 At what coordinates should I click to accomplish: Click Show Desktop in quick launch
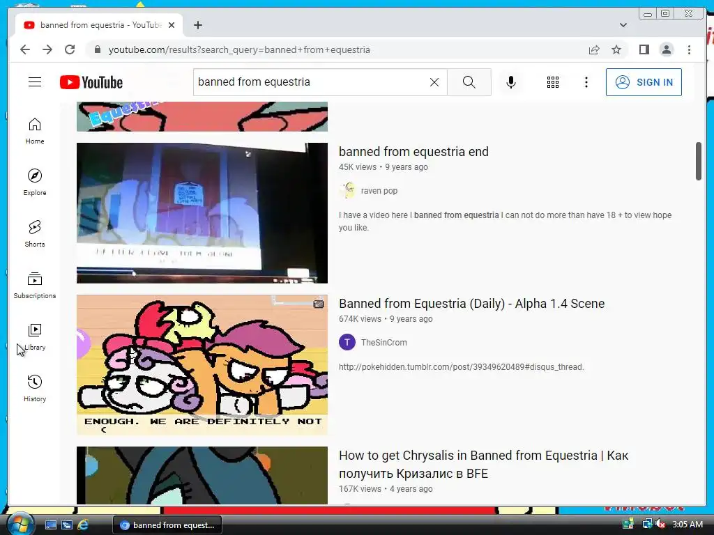[50, 525]
